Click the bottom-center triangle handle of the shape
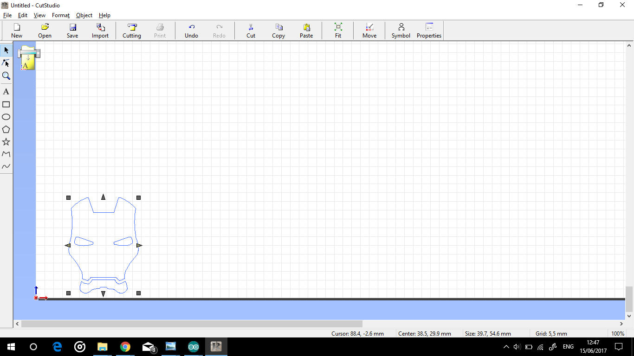The image size is (634, 356). pos(103,293)
